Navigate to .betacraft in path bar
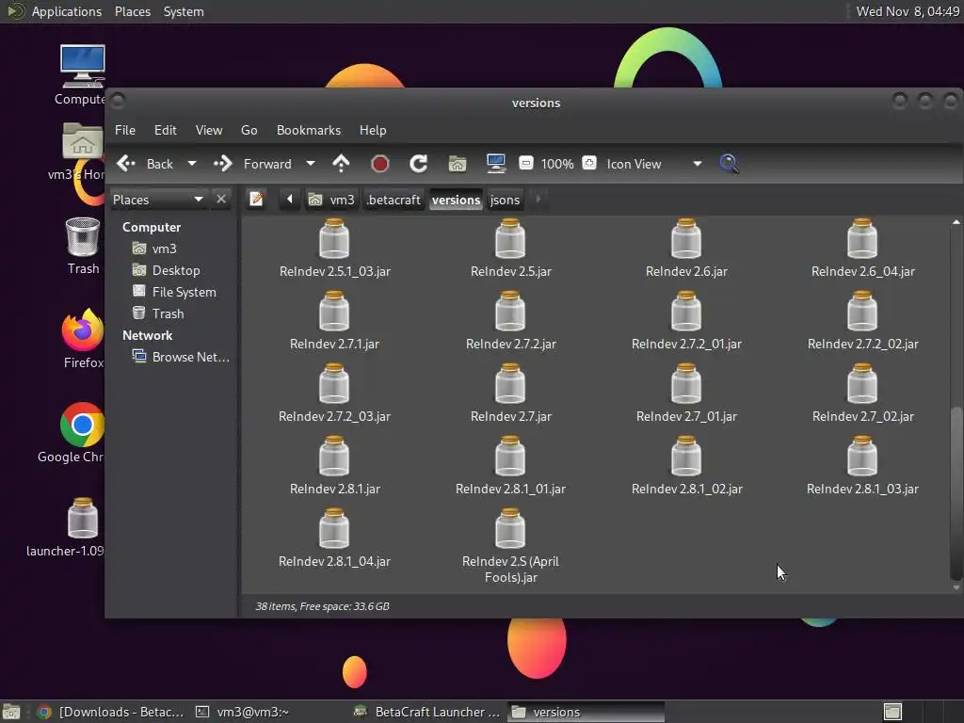 394,200
